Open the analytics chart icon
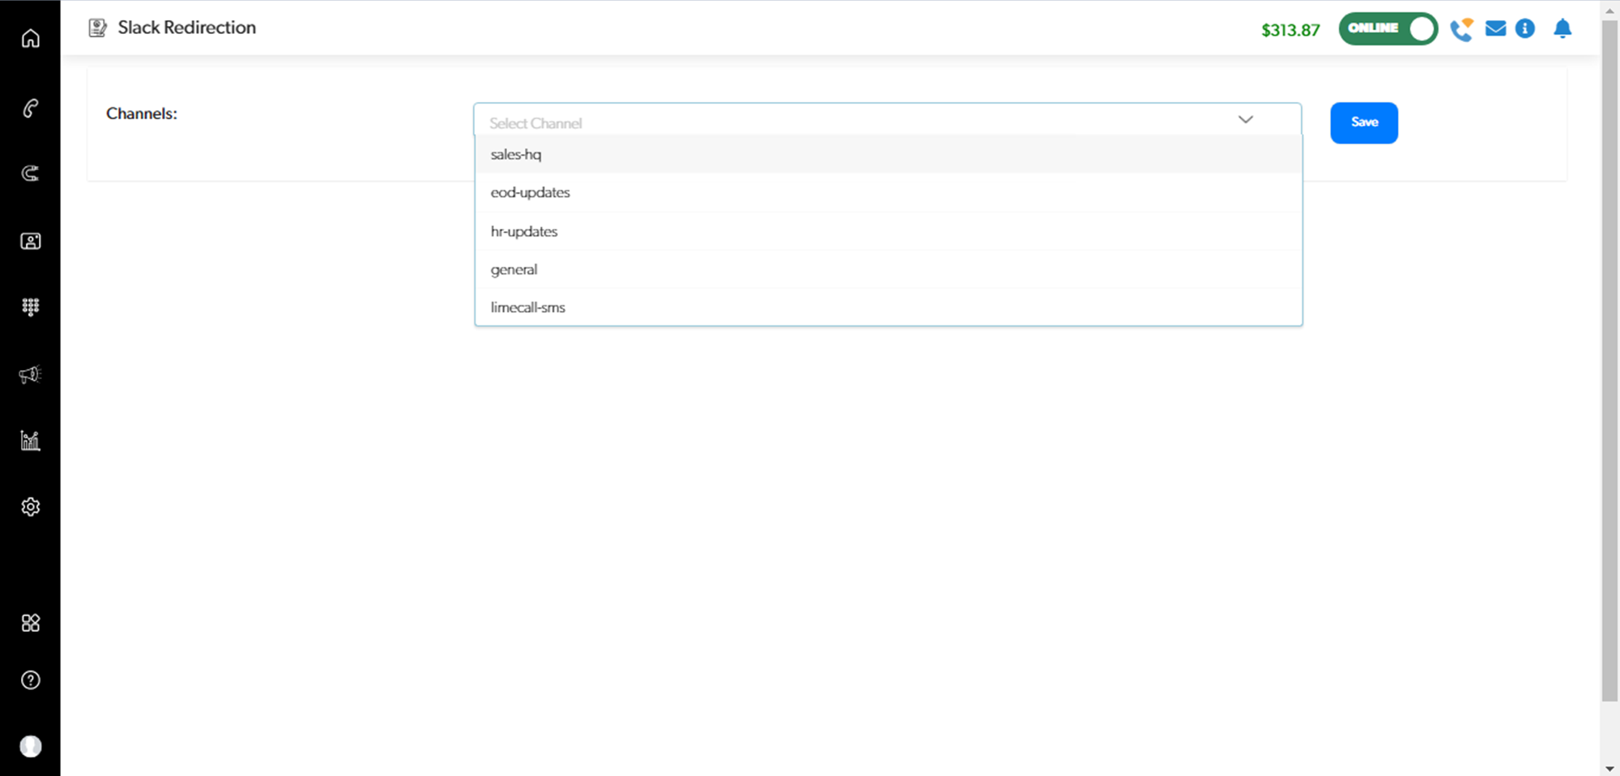Viewport: 1620px width, 776px height. point(30,440)
